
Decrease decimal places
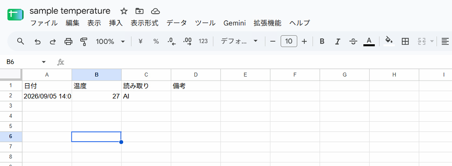[x=172, y=42]
